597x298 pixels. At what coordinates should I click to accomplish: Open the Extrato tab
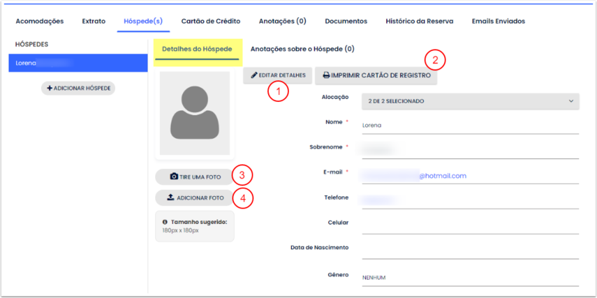point(94,21)
